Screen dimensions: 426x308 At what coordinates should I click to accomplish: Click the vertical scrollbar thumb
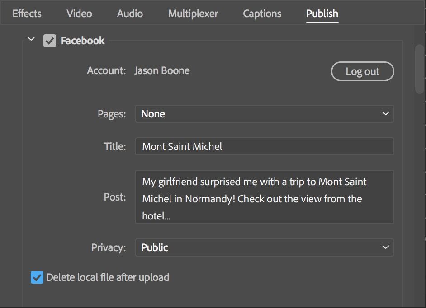point(420,69)
